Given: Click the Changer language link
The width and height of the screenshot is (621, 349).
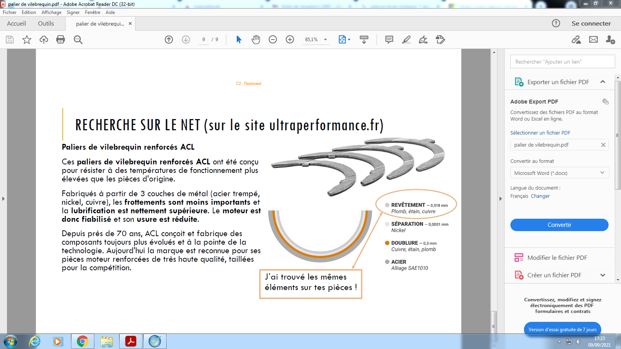Looking at the screenshot, I should coord(540,196).
